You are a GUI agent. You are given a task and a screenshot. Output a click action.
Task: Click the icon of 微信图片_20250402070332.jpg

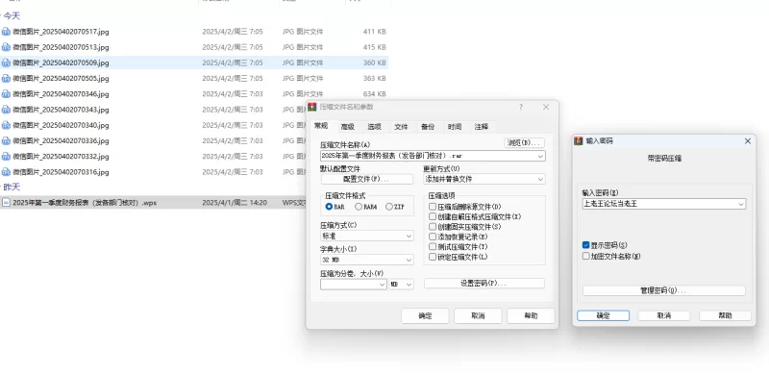pyautogui.click(x=6, y=157)
